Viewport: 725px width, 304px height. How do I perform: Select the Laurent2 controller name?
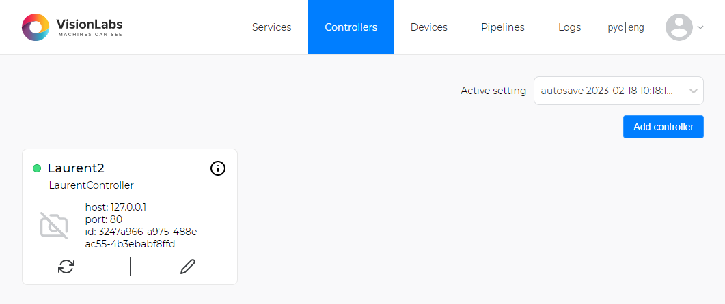76,169
